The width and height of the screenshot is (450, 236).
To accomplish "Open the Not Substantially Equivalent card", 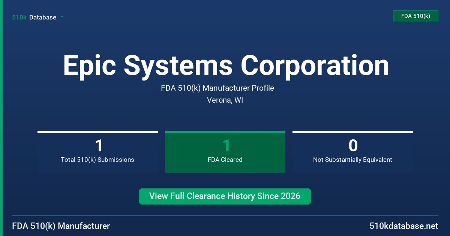I will [x=352, y=152].
